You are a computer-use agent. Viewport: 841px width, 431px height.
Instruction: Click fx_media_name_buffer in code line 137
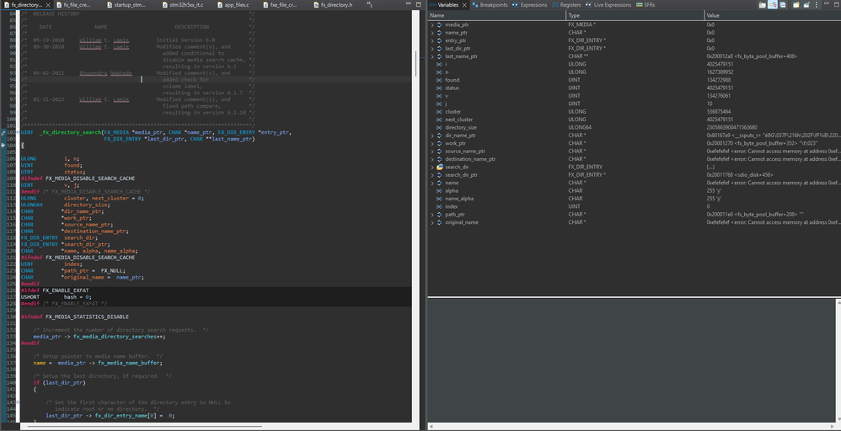pyautogui.click(x=130, y=363)
